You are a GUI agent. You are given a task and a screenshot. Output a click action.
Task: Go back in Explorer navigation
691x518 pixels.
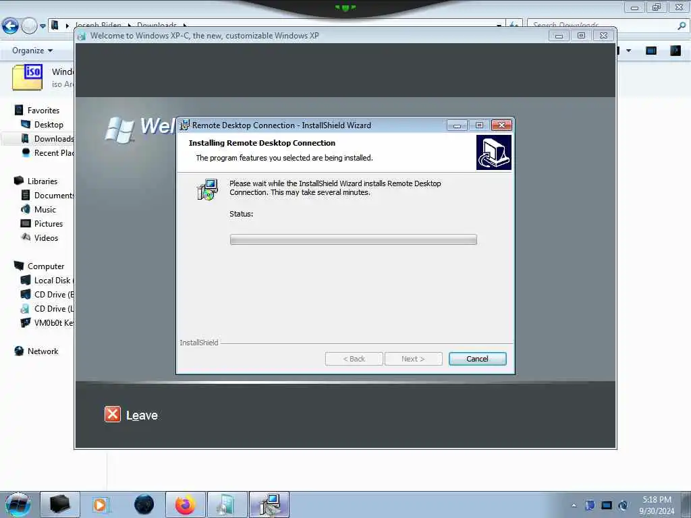pos(10,26)
